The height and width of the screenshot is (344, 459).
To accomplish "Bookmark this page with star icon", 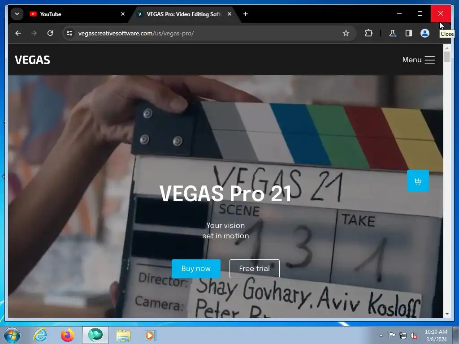I will (x=346, y=33).
